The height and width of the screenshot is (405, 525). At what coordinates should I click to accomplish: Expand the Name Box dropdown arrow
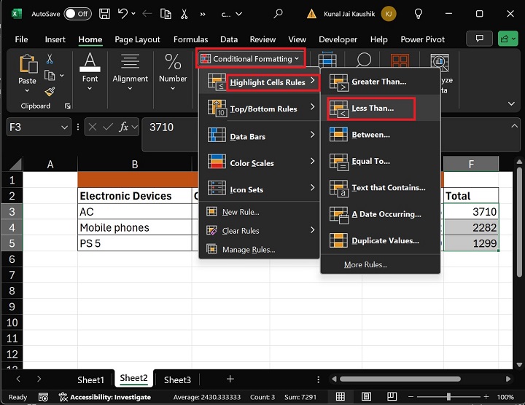(64, 127)
